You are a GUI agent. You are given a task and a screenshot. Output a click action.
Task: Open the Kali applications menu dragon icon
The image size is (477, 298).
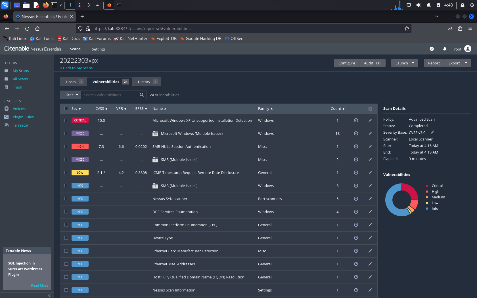coord(5,5)
